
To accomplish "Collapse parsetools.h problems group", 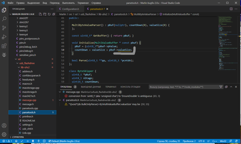I will coord(60,100).
